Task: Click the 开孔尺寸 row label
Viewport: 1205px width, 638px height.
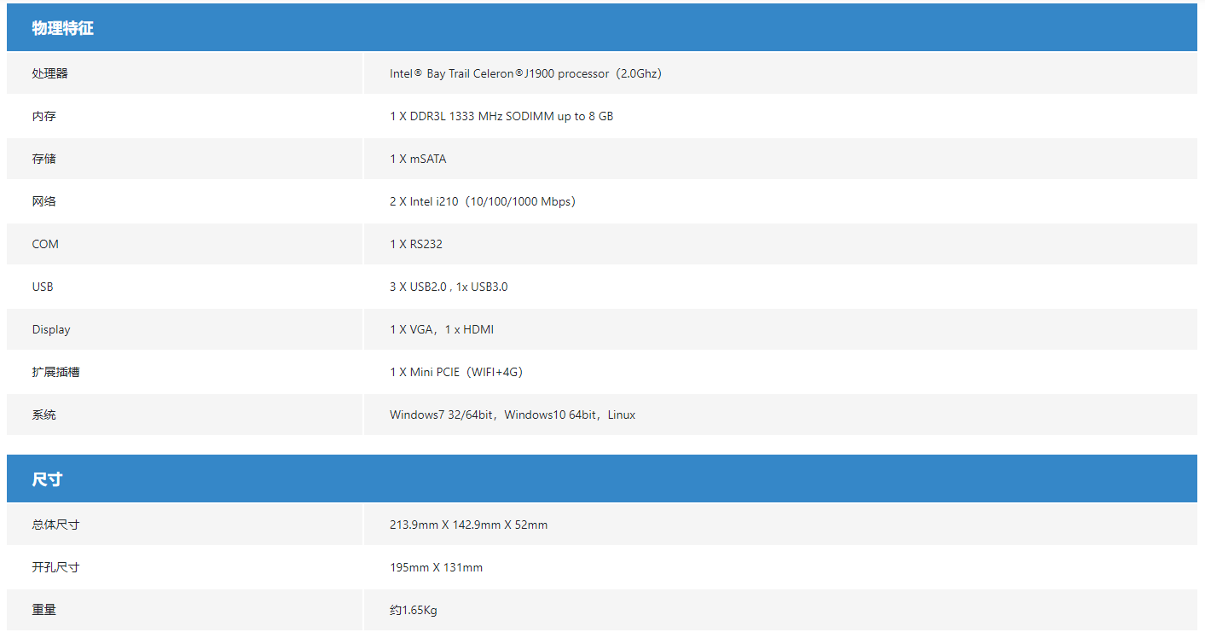Action: (x=55, y=567)
